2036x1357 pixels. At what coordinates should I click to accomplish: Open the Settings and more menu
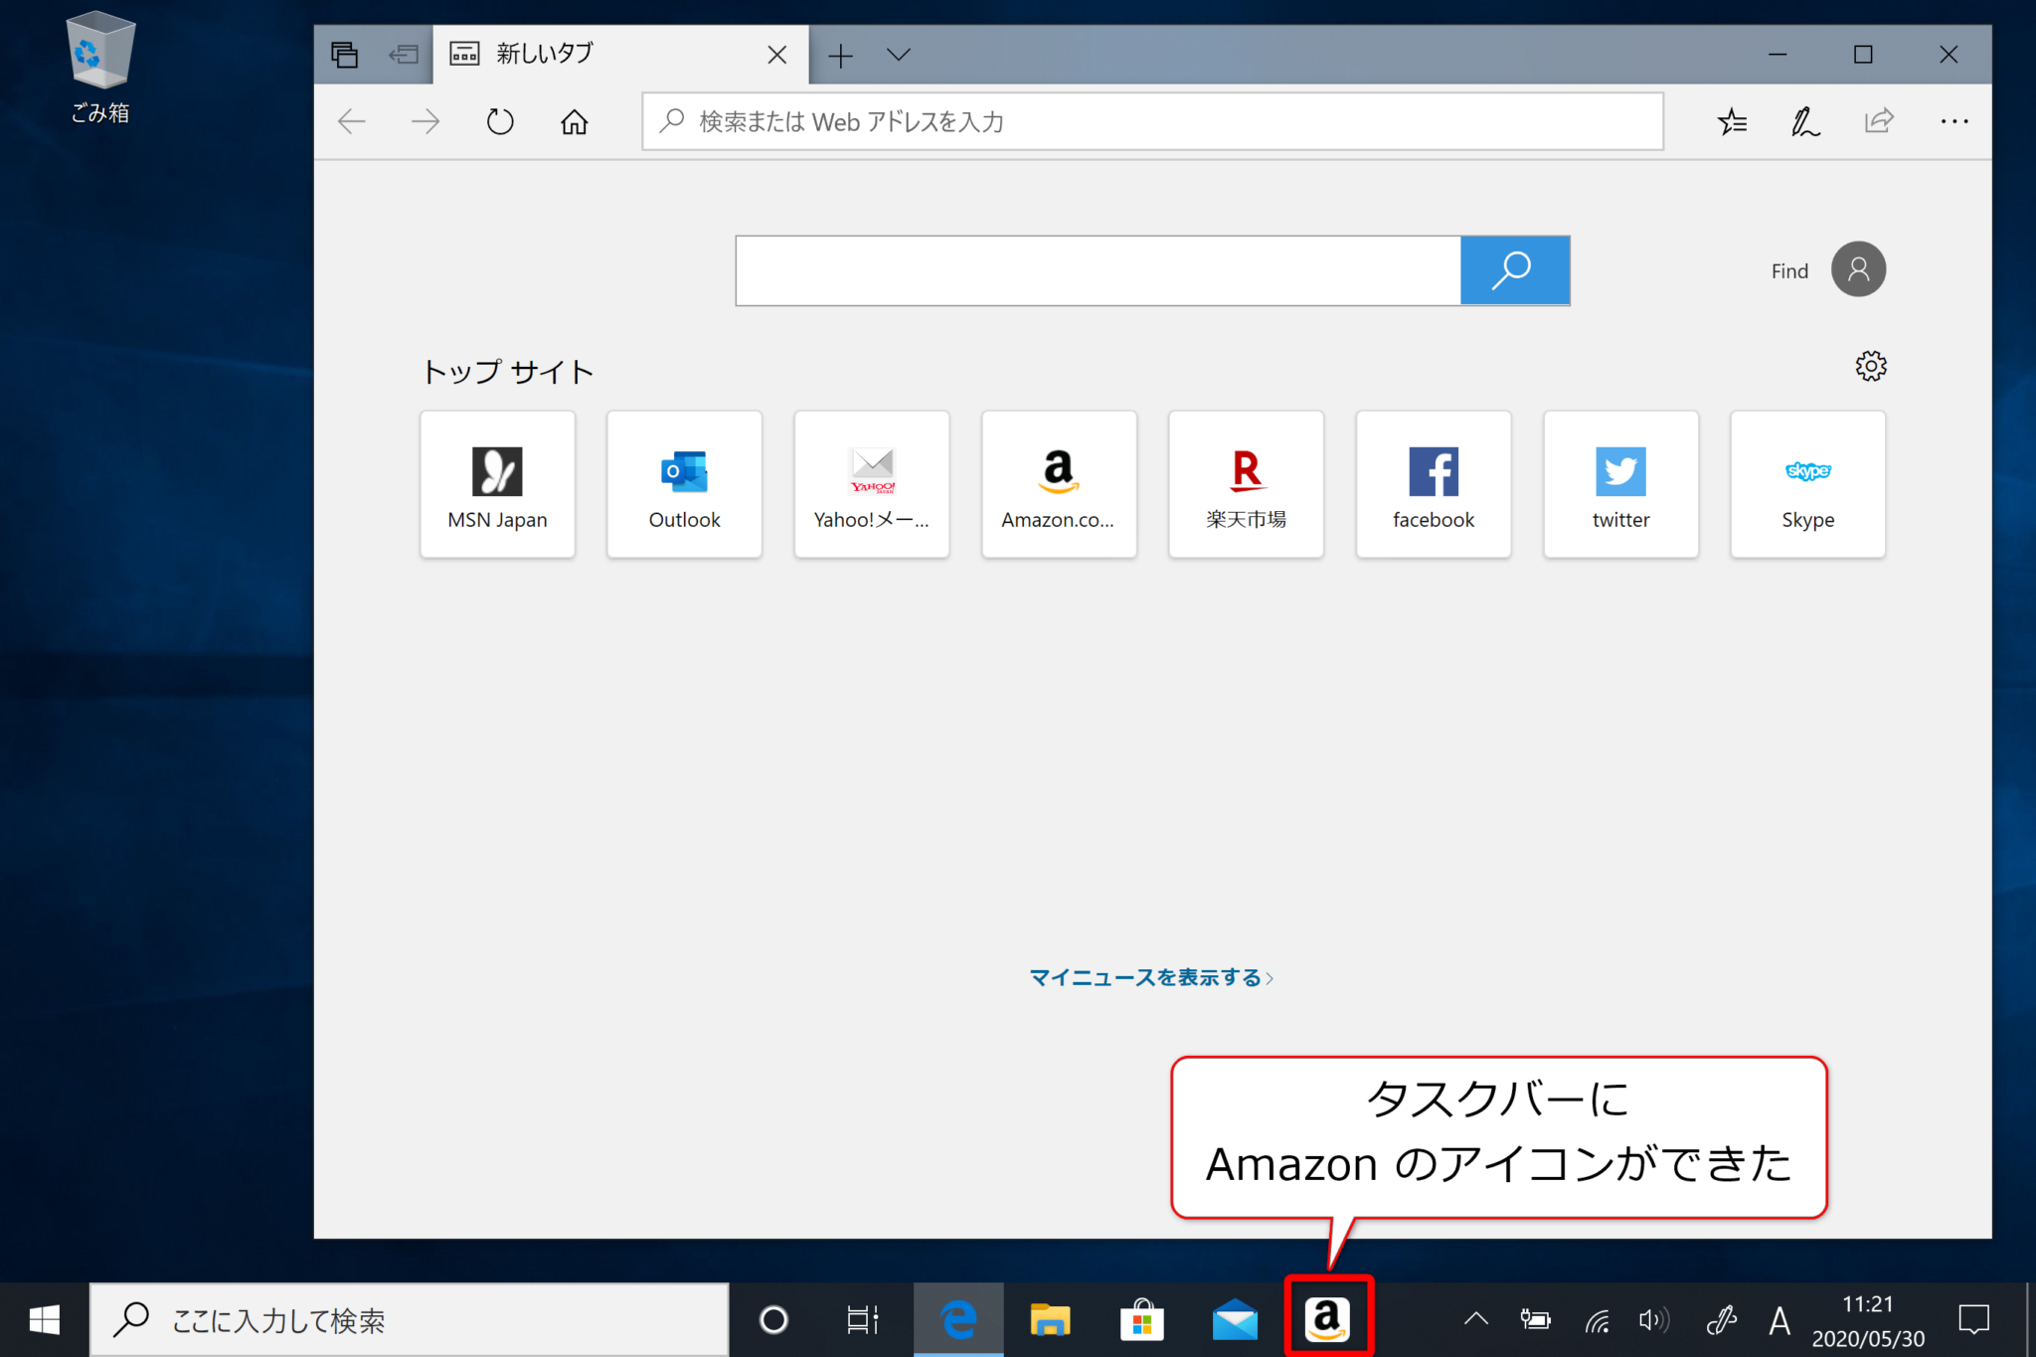coord(1954,121)
